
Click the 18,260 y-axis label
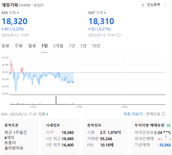coord(5,94)
